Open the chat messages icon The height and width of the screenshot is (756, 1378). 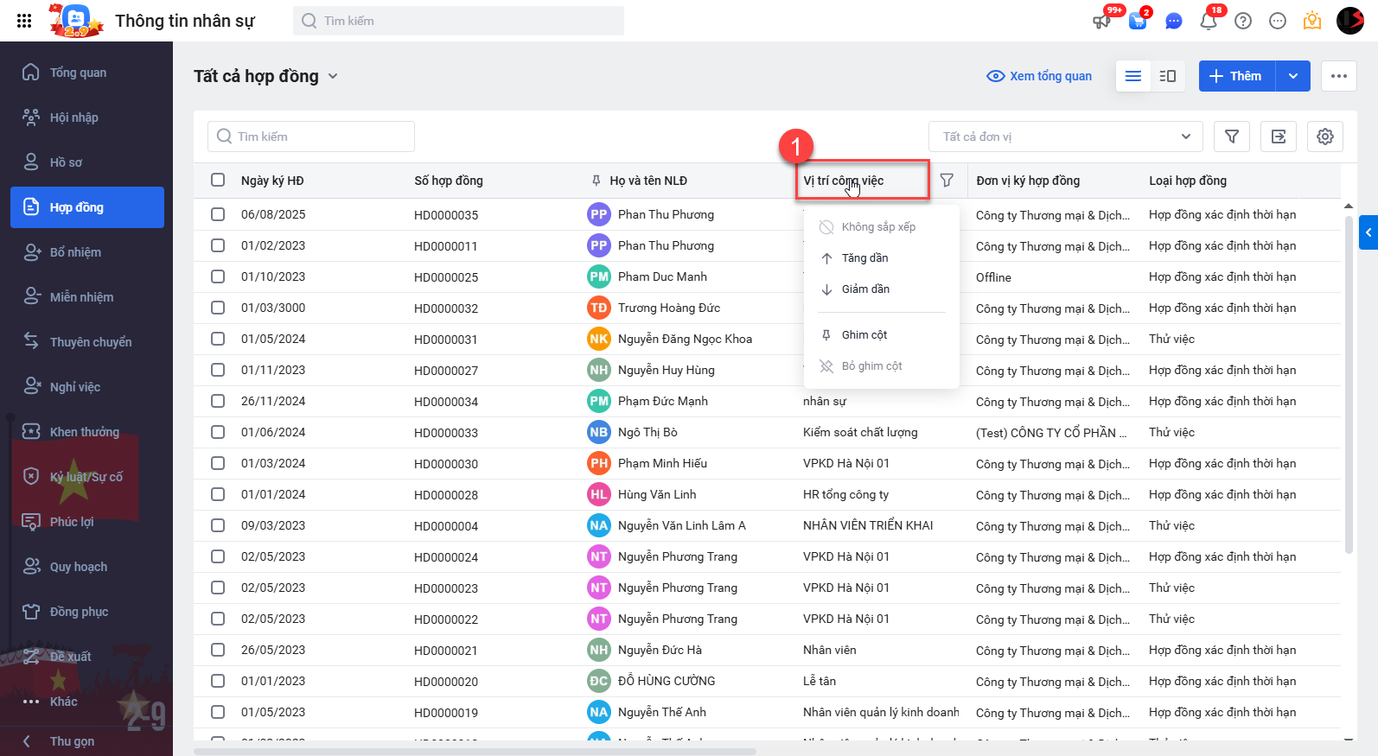coord(1173,21)
